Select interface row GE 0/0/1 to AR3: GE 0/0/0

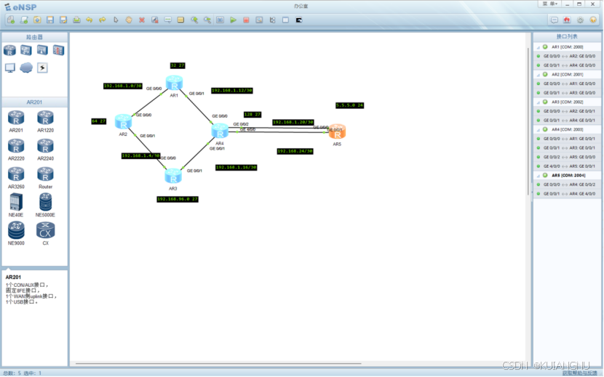[567, 93]
